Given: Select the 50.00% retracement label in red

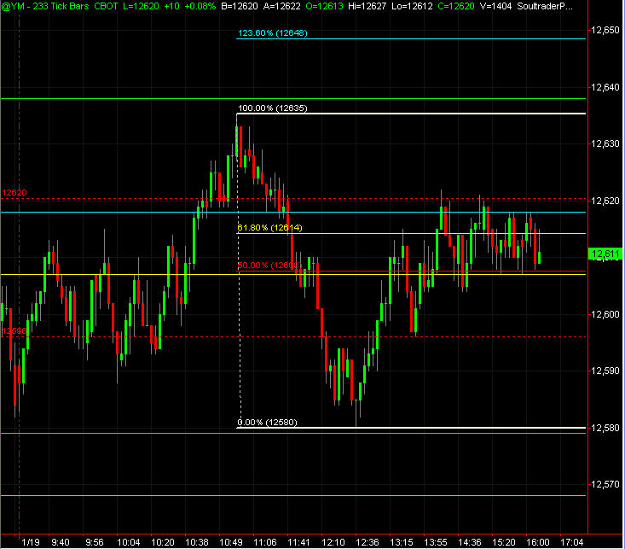Looking at the screenshot, I should tap(269, 266).
